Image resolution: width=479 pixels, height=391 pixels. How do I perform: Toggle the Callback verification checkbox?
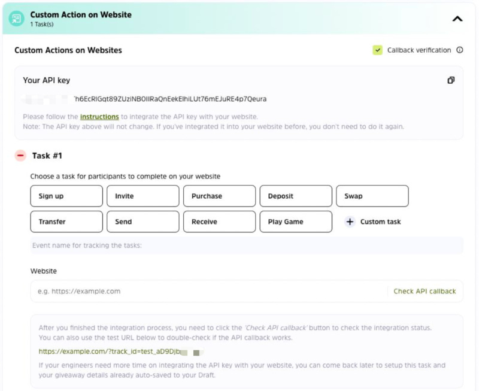377,50
